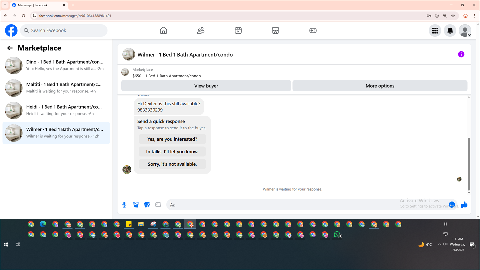Viewport: 480px width, 270px height.
Task: Show hidden system tray icons
Action: click(439, 244)
